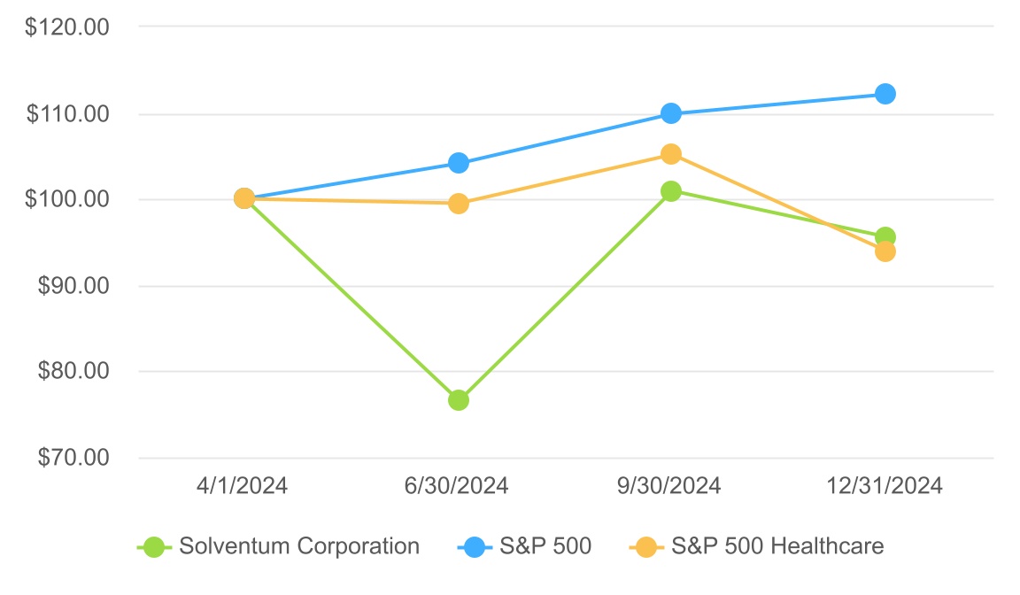Click the orange Healthcare point at 9/30/2024
Image resolution: width=1020 pixels, height=595 pixels.
point(671,154)
